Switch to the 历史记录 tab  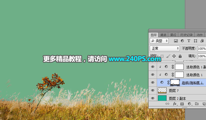tap(186, 35)
